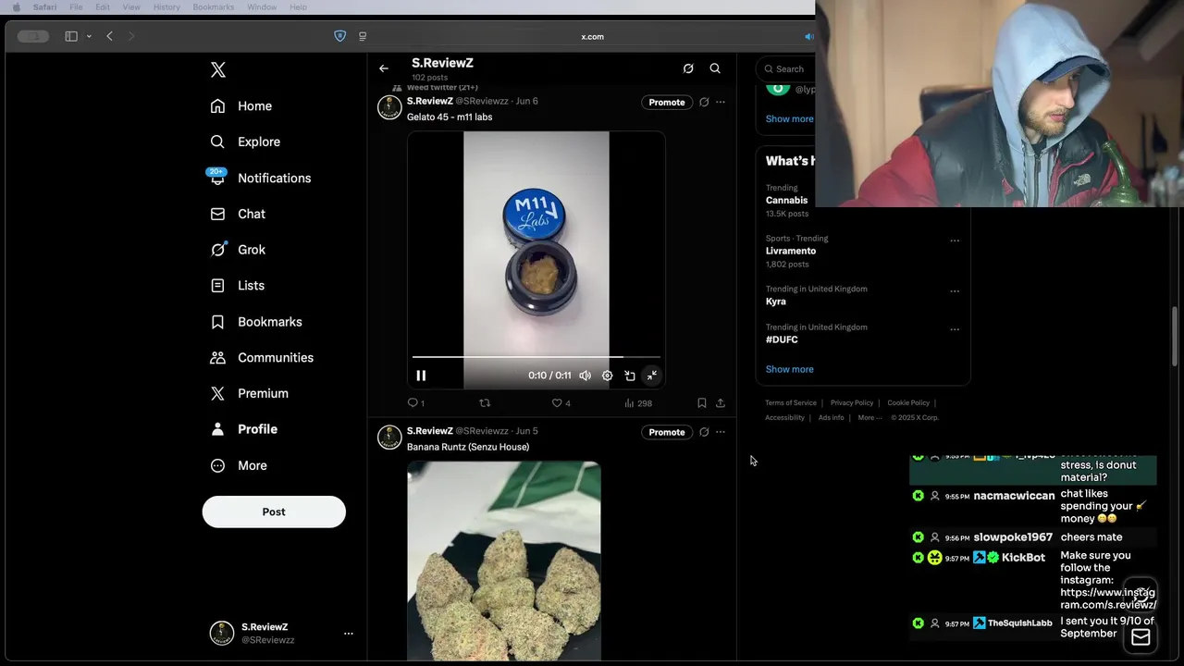Seek on the video progress bar
1184x666 pixels.
tap(536, 356)
